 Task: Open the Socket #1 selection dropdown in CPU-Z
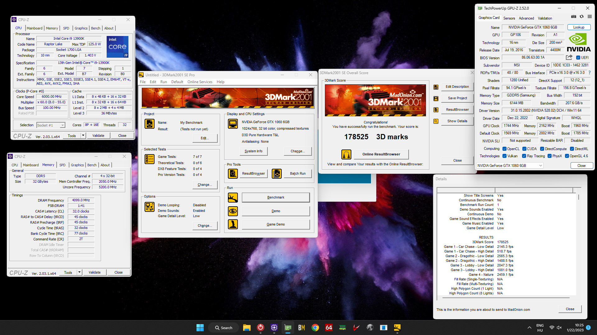tap(51, 125)
